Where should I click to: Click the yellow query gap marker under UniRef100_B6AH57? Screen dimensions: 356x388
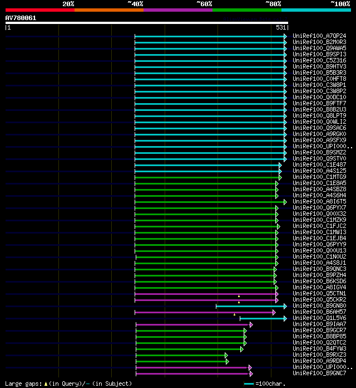[x=234, y=314]
